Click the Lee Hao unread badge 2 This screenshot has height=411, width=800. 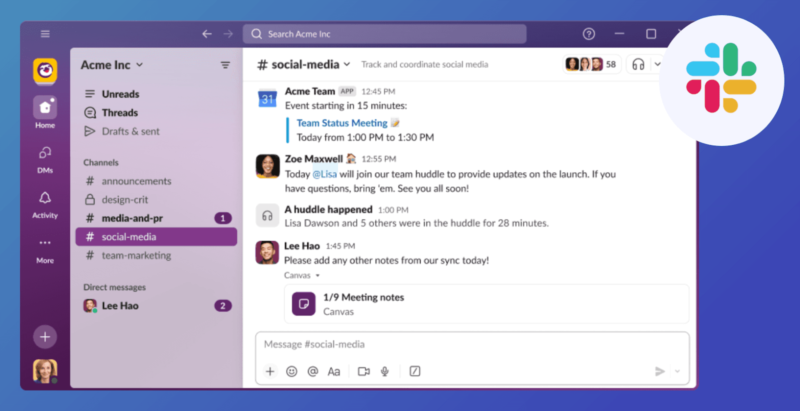point(223,305)
